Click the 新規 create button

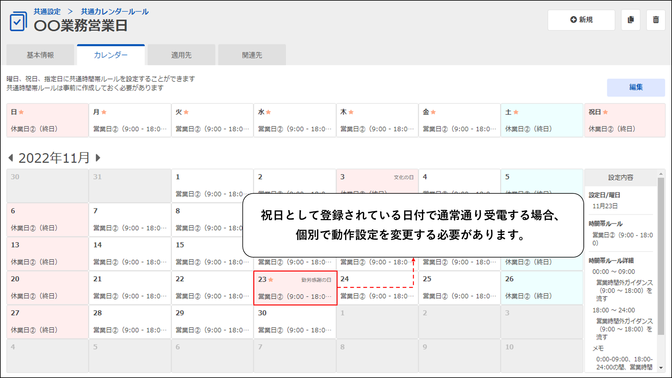click(581, 20)
